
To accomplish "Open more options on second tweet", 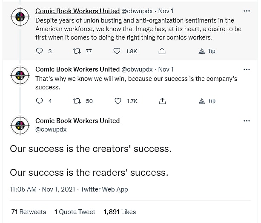I will (x=247, y=69).
